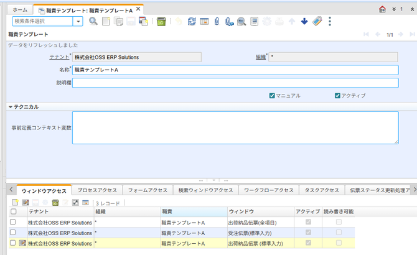Click the 検索条件選択 search input
The width and height of the screenshot is (417, 255).
pyautogui.click(x=42, y=21)
